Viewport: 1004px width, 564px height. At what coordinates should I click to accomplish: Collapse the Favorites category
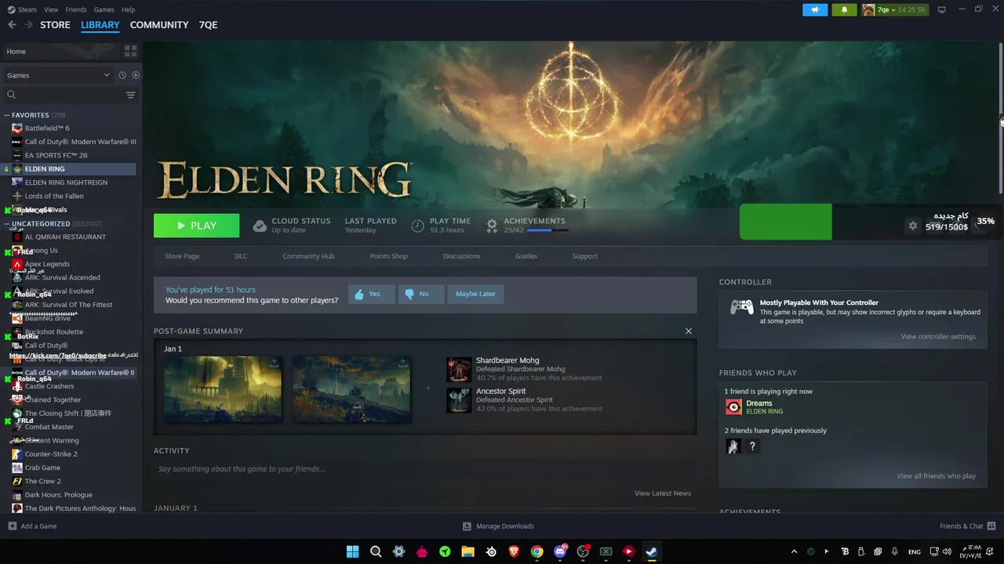click(6, 115)
